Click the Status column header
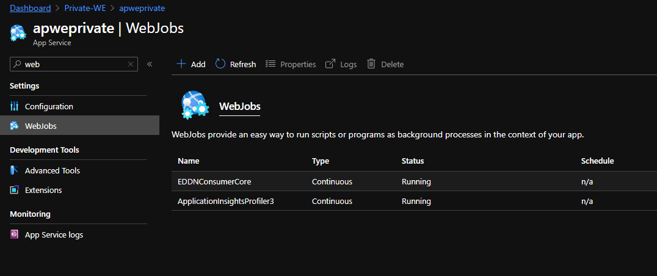 click(412, 161)
